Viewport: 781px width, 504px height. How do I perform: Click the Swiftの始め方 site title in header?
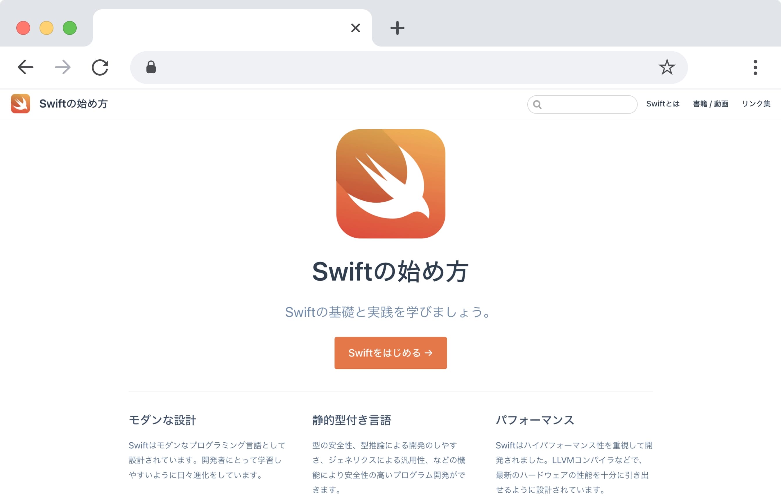[74, 104]
